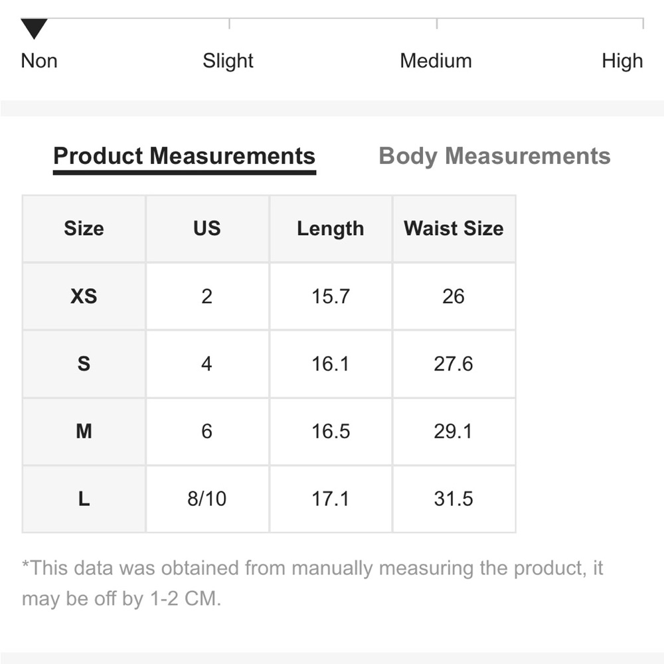Click the Size column header

(x=84, y=228)
